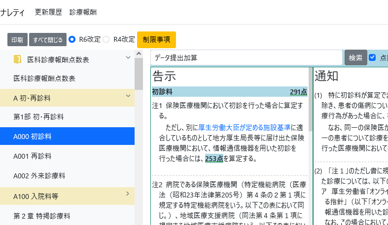Toggle the checkbox next to 検索 button

pyautogui.click(x=372, y=57)
